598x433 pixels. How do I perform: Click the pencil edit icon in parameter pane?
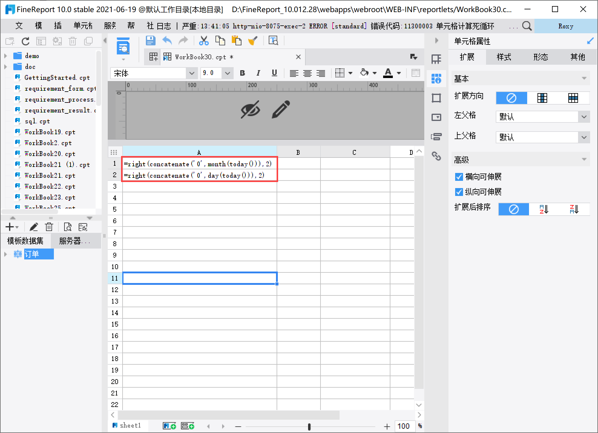point(281,109)
